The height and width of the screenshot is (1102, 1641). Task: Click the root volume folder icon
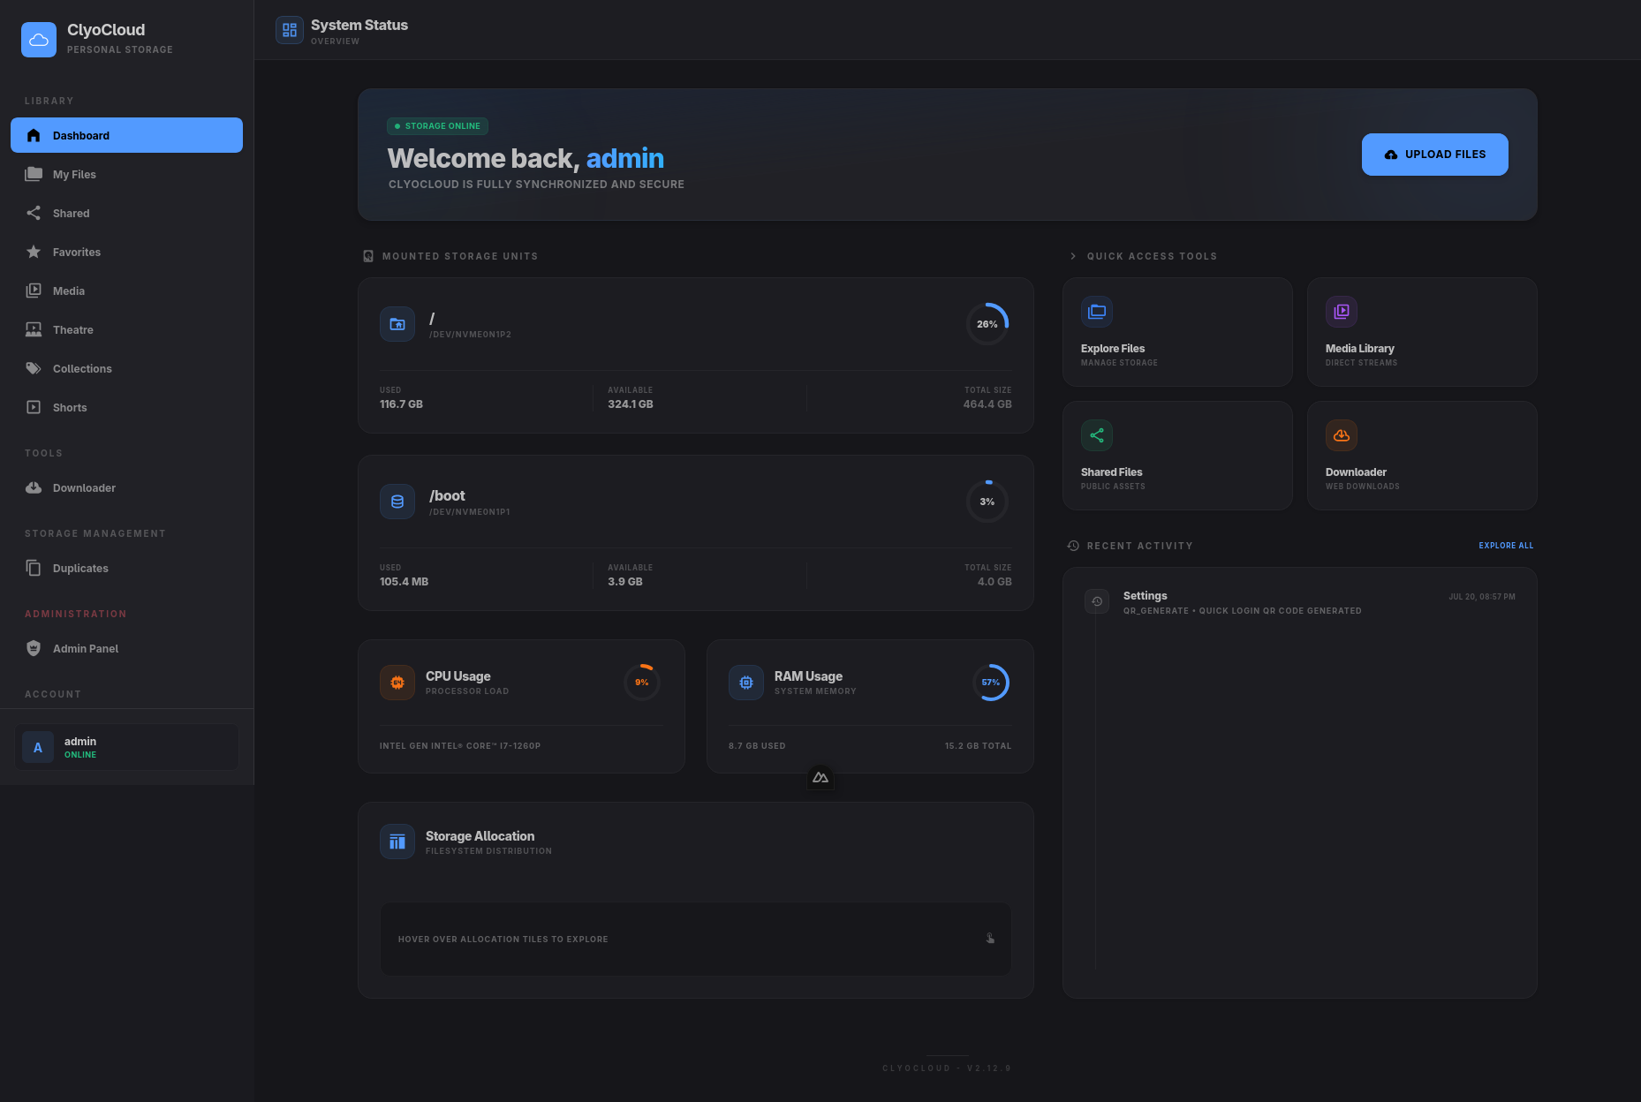click(x=397, y=324)
